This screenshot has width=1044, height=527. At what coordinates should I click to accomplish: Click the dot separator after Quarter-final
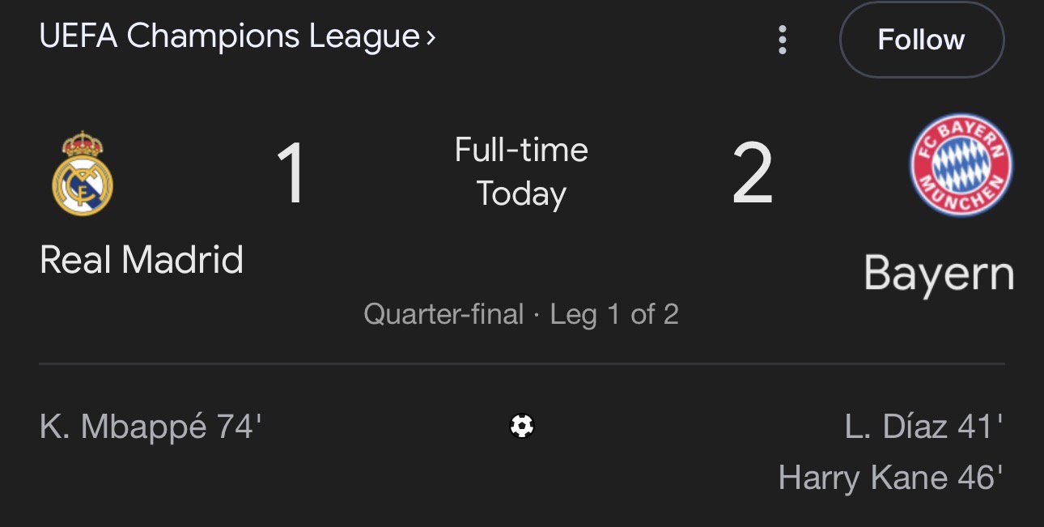click(537, 315)
